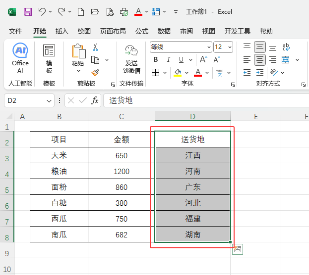Select the Format Painter brush
The image size is (309, 275).
[x=95, y=72]
